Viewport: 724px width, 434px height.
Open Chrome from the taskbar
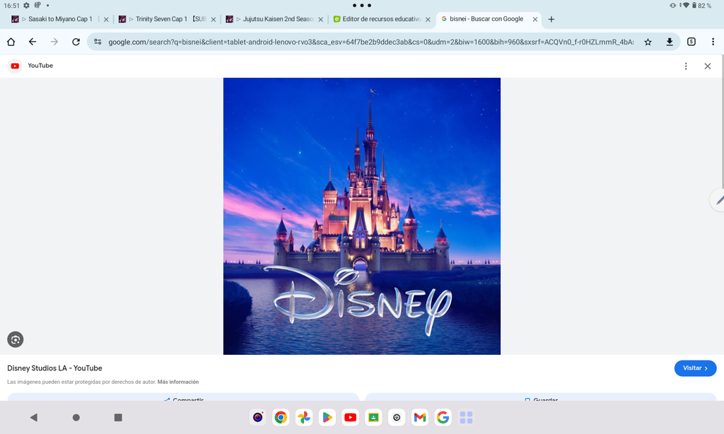click(281, 417)
